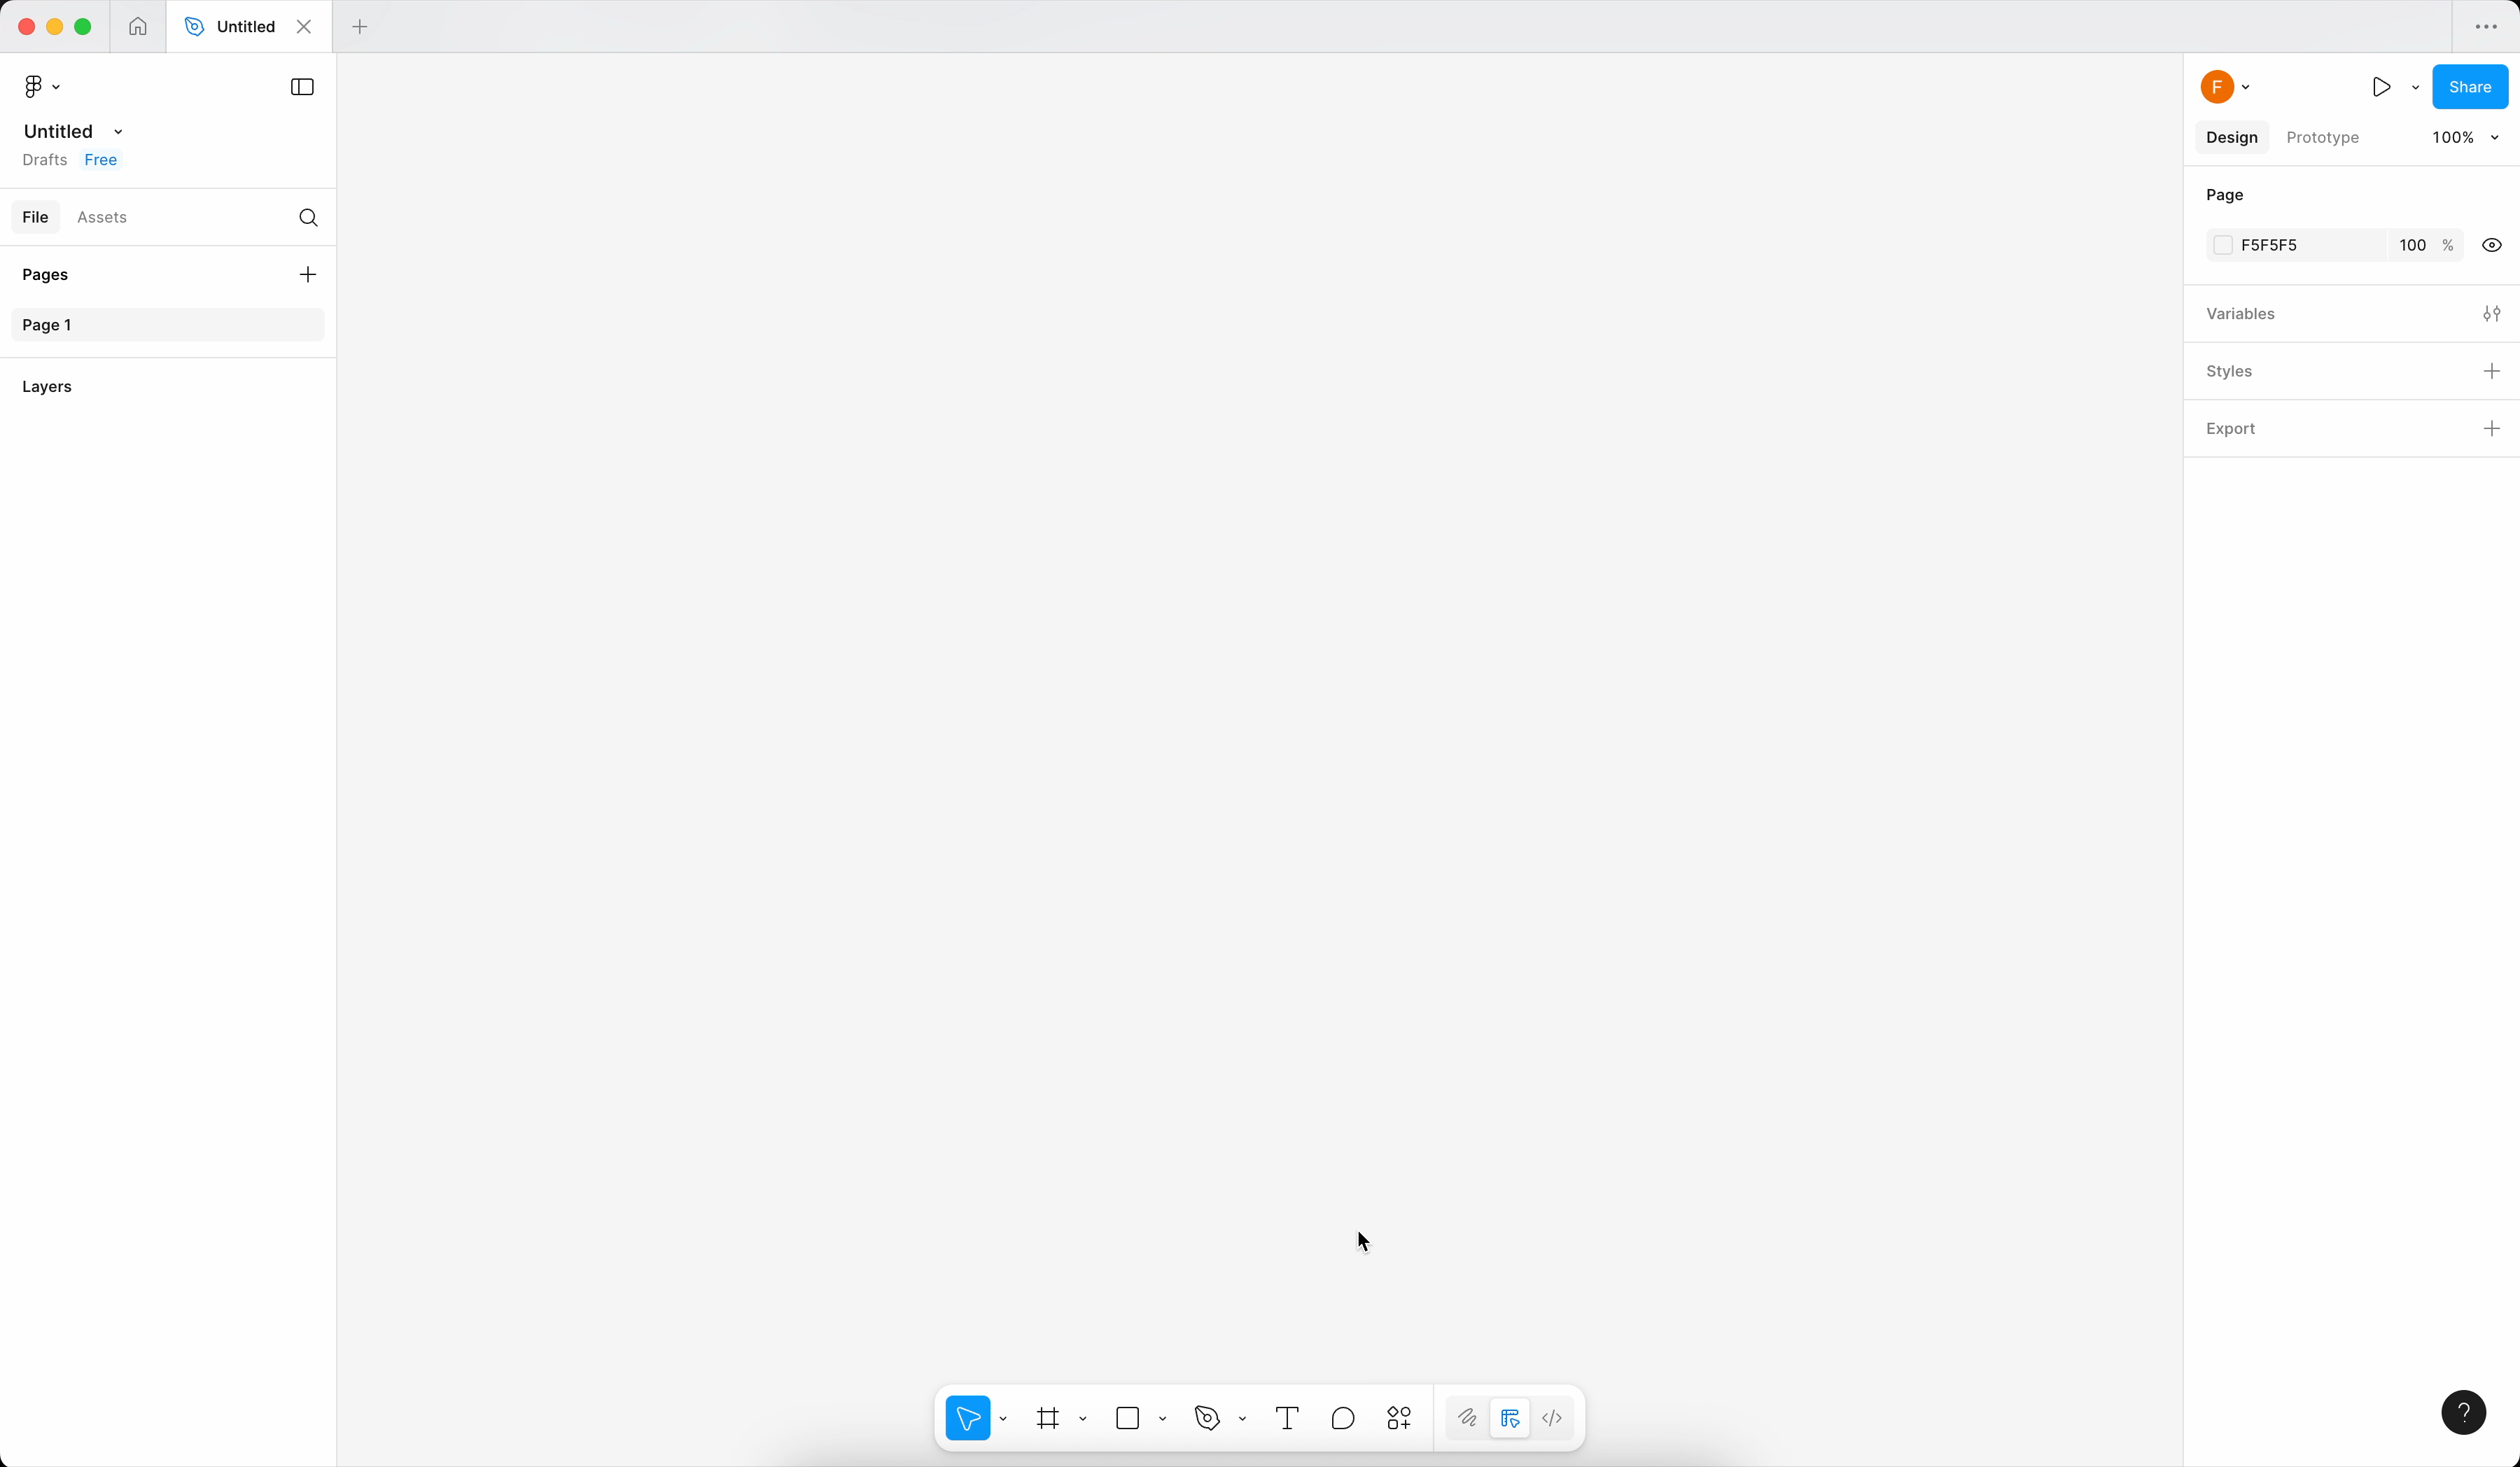This screenshot has height=1467, width=2520.
Task: Open the Actions resources tool
Action: click(1399, 1418)
